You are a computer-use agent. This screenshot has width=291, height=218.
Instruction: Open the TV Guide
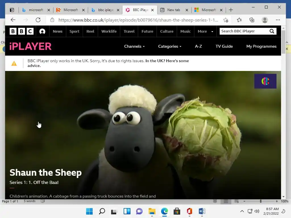point(224,46)
